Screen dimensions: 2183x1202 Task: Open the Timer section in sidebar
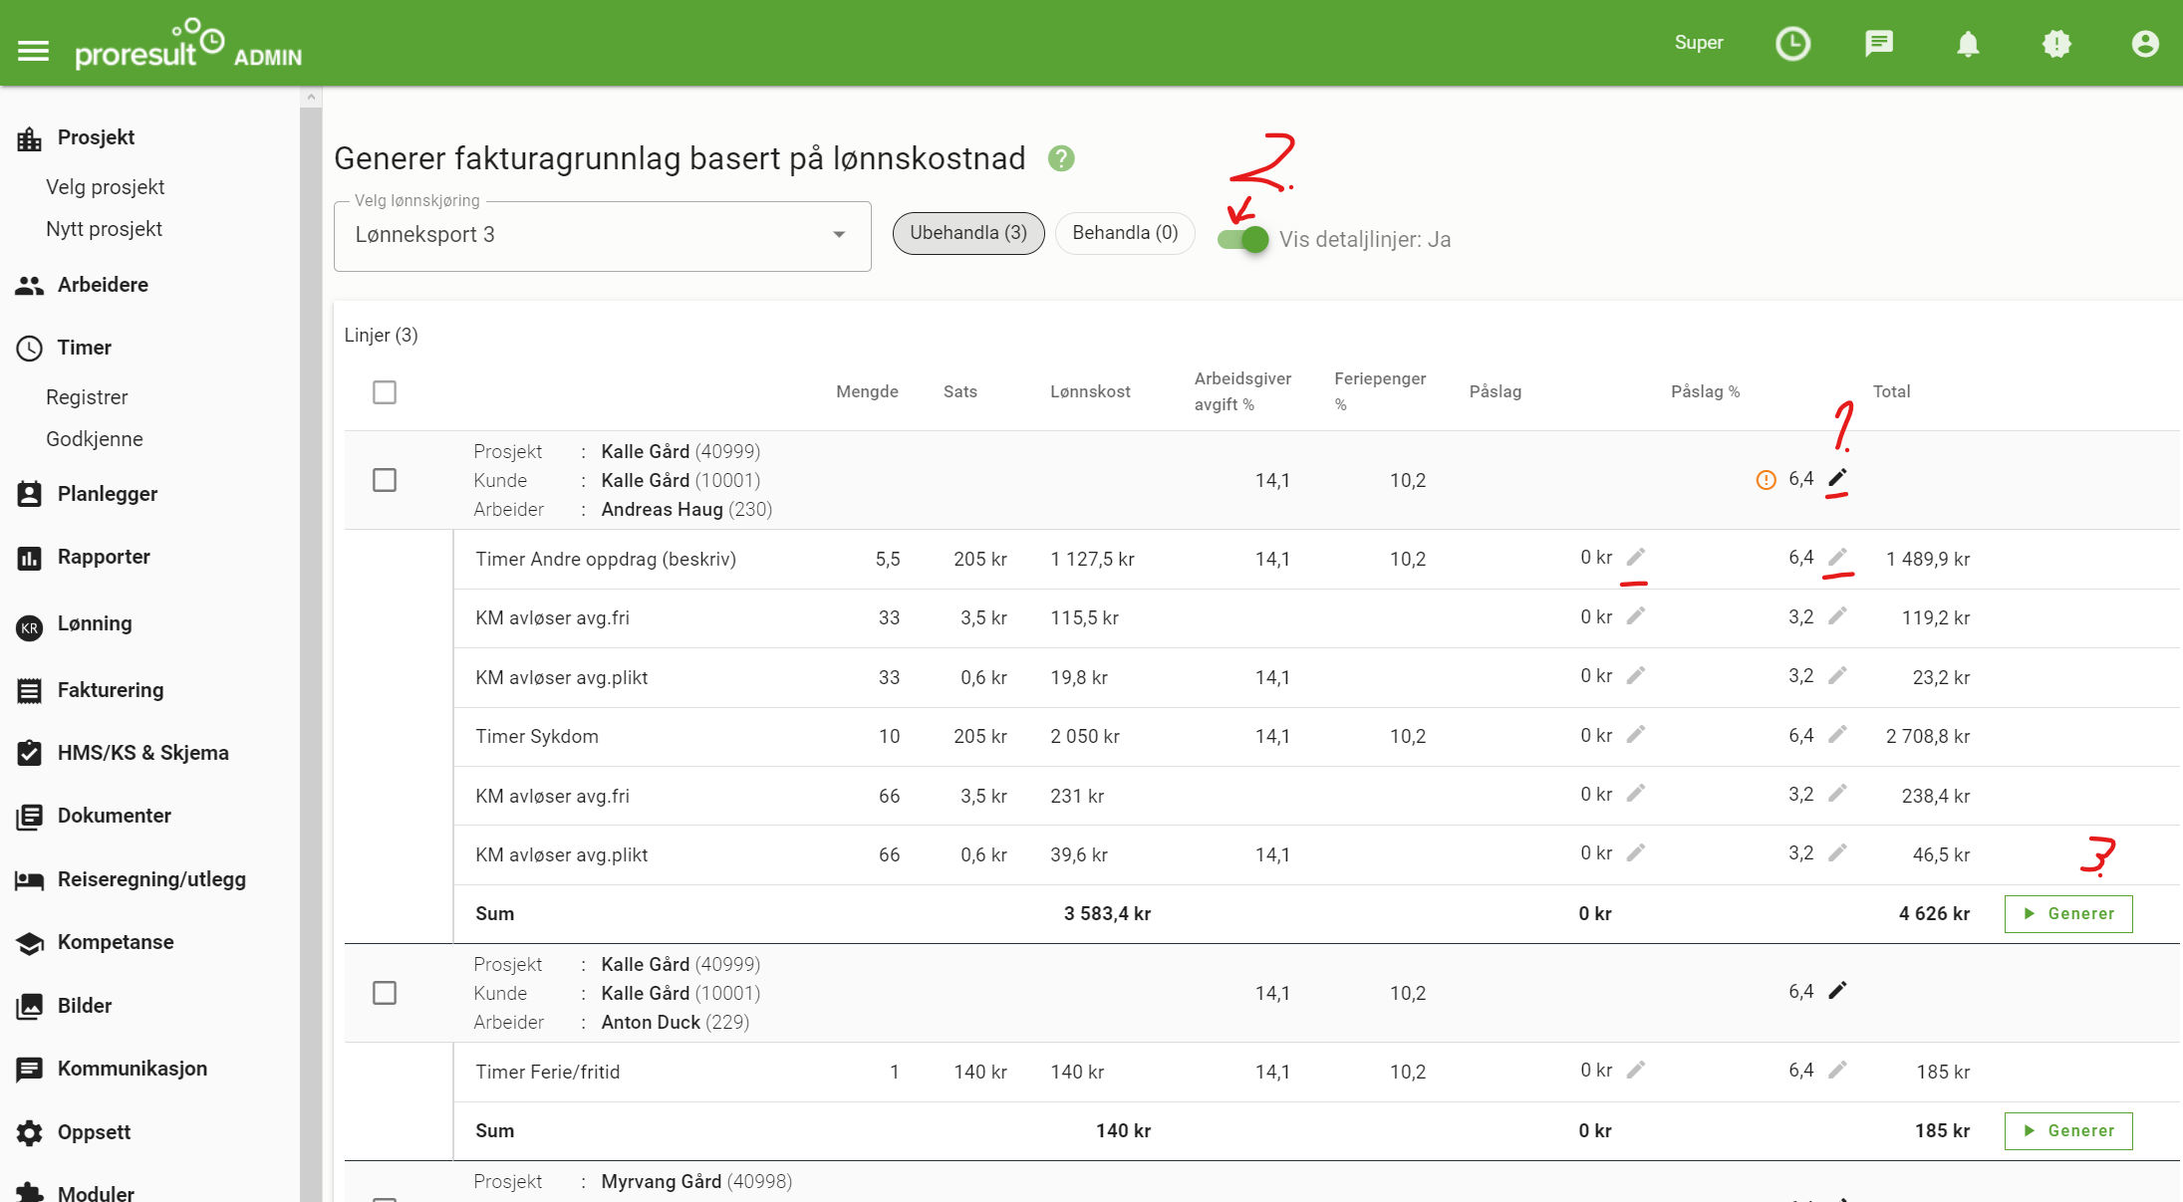(84, 348)
